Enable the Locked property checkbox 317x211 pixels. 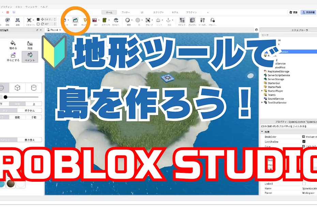pyautogui.click(x=304, y=183)
